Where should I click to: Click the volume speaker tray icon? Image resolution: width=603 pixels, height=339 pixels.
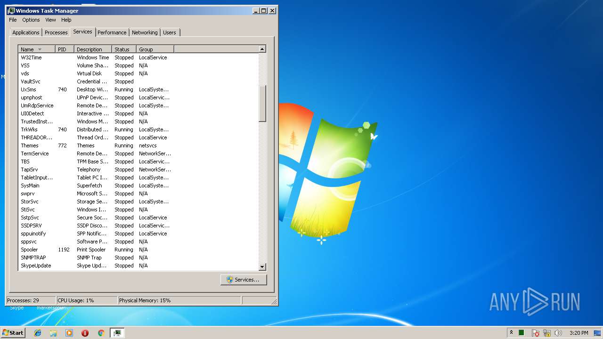(558, 333)
